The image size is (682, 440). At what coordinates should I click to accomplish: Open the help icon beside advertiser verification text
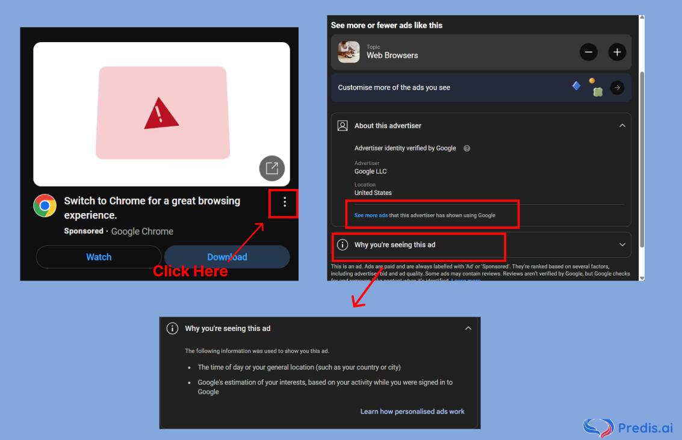(467, 147)
